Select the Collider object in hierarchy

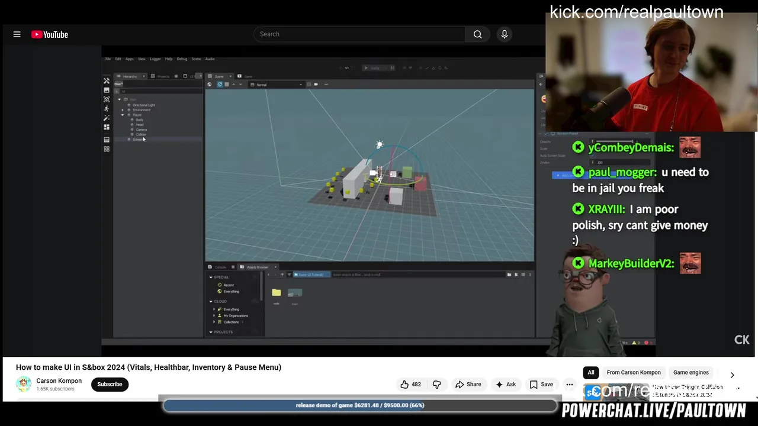pyautogui.click(x=141, y=134)
